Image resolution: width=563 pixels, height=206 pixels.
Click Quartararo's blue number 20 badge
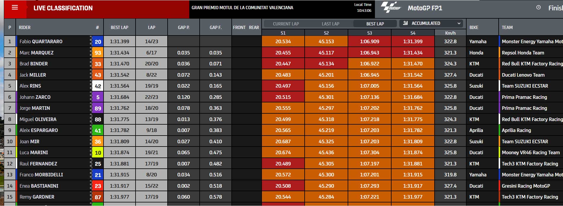[x=98, y=42]
